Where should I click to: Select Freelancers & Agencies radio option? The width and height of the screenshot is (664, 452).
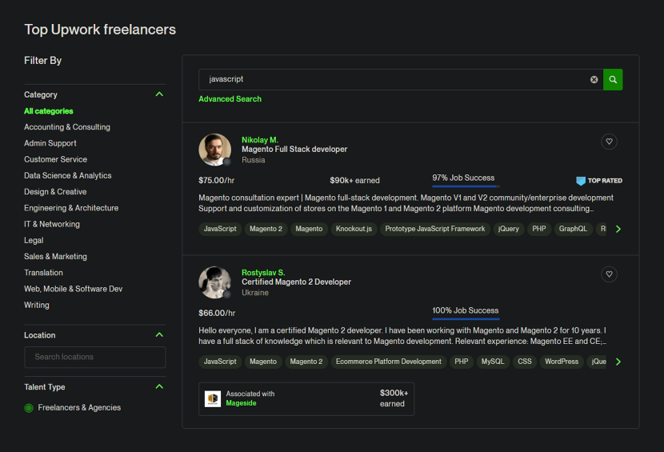[29, 408]
